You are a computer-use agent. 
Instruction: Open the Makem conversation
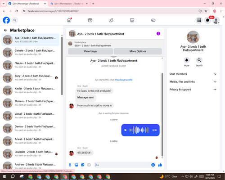(31, 103)
